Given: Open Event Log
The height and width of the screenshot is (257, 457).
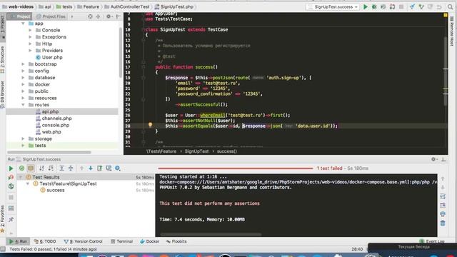Looking at the screenshot, I should (431, 241).
